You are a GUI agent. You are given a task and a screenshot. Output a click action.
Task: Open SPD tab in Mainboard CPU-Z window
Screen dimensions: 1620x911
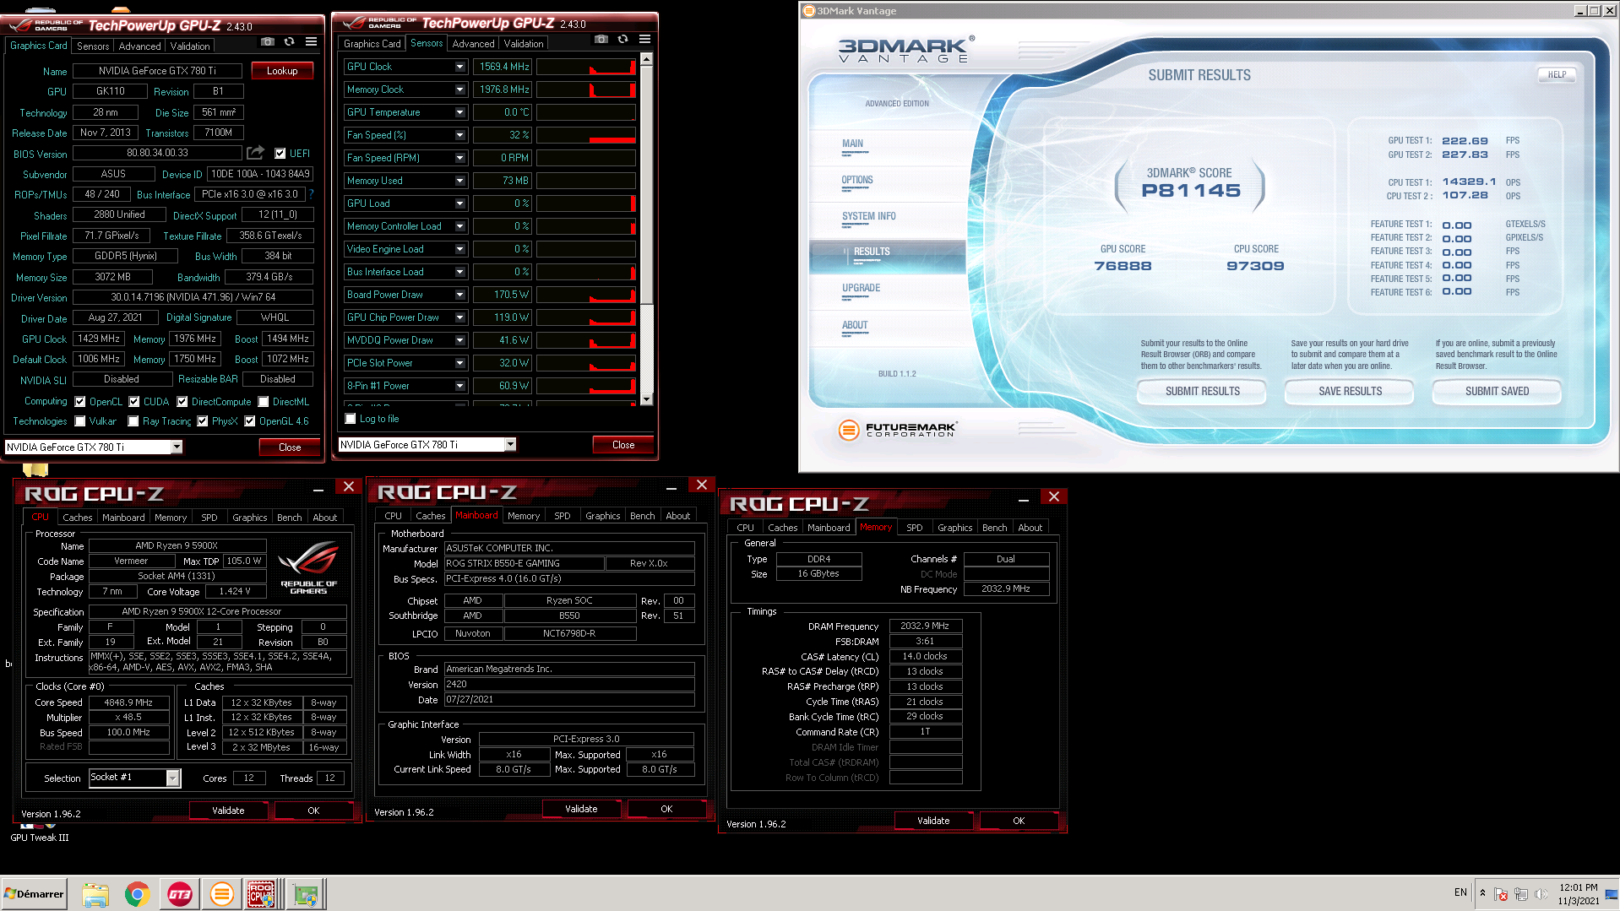click(x=563, y=516)
